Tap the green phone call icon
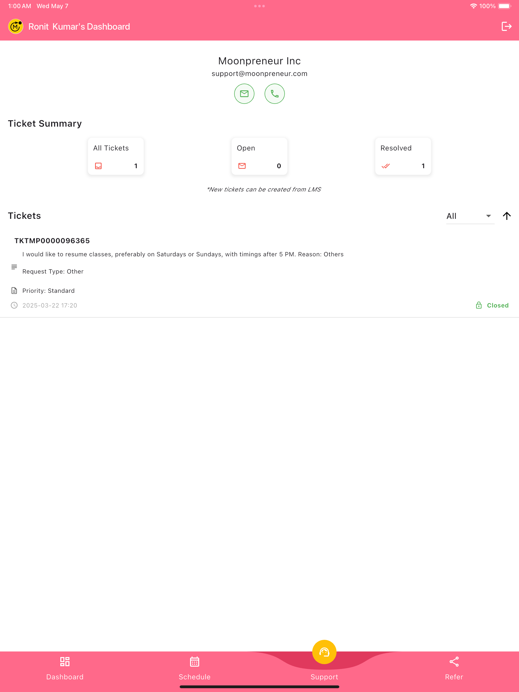 point(274,93)
